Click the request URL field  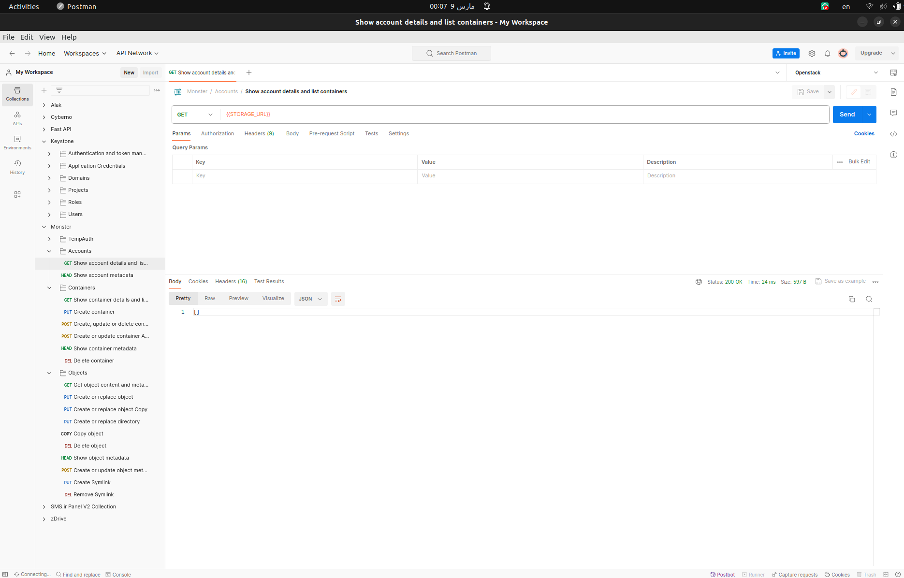click(x=525, y=115)
